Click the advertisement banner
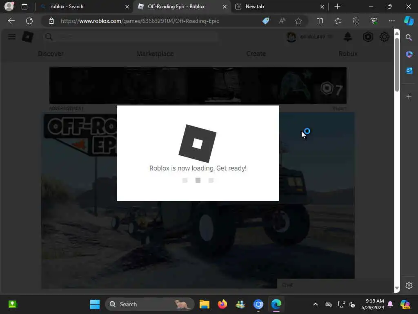The height and width of the screenshot is (314, 418). 198,85
